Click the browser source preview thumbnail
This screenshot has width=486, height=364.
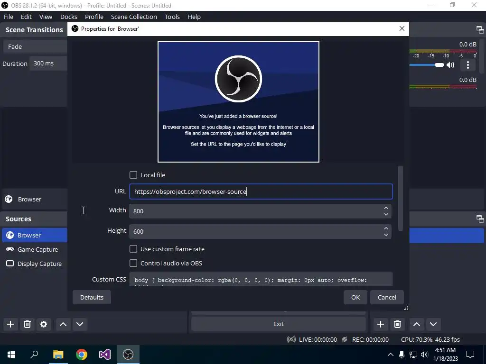(x=238, y=102)
